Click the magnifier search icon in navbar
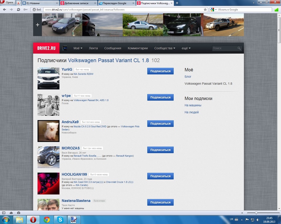 [x=239, y=48]
